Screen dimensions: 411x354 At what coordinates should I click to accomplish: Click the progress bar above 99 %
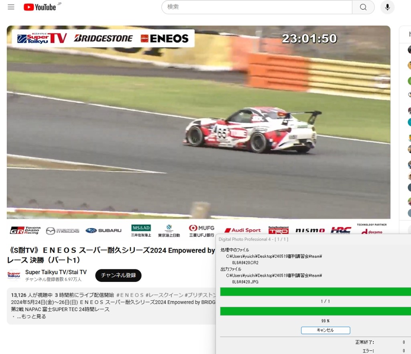pyautogui.click(x=315, y=311)
